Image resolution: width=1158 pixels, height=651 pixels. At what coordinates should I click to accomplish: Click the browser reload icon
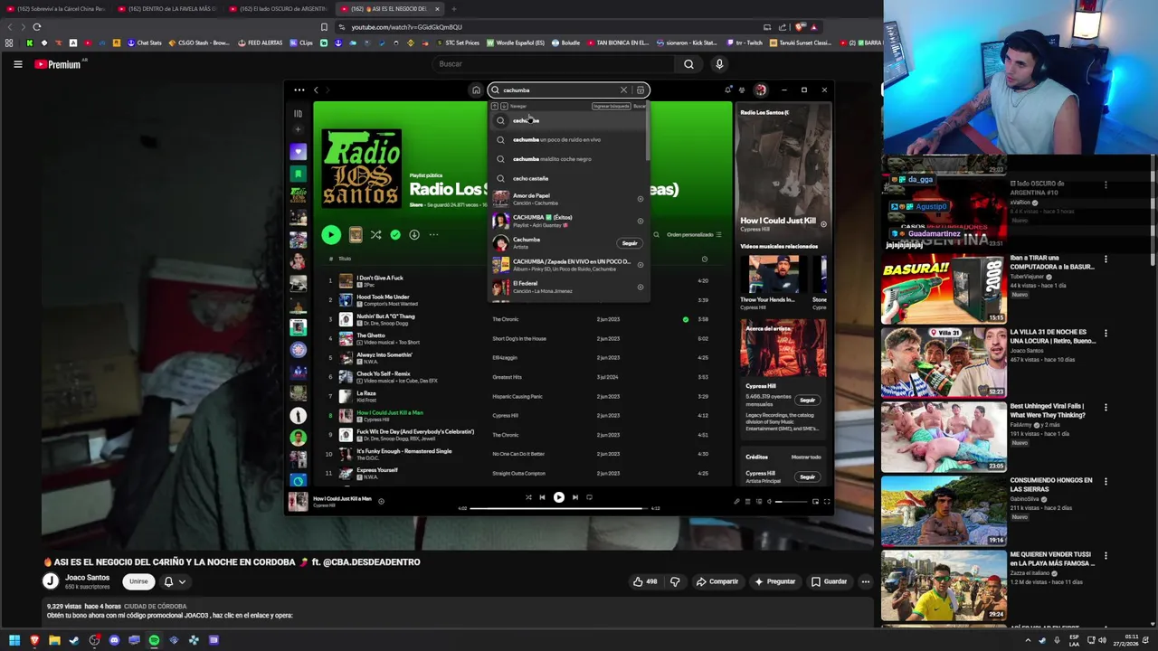[37, 27]
